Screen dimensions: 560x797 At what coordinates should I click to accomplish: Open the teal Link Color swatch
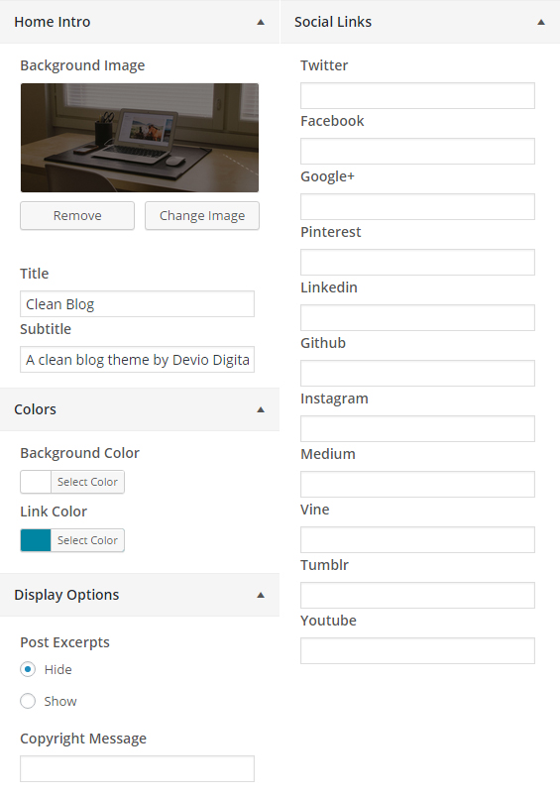point(36,540)
